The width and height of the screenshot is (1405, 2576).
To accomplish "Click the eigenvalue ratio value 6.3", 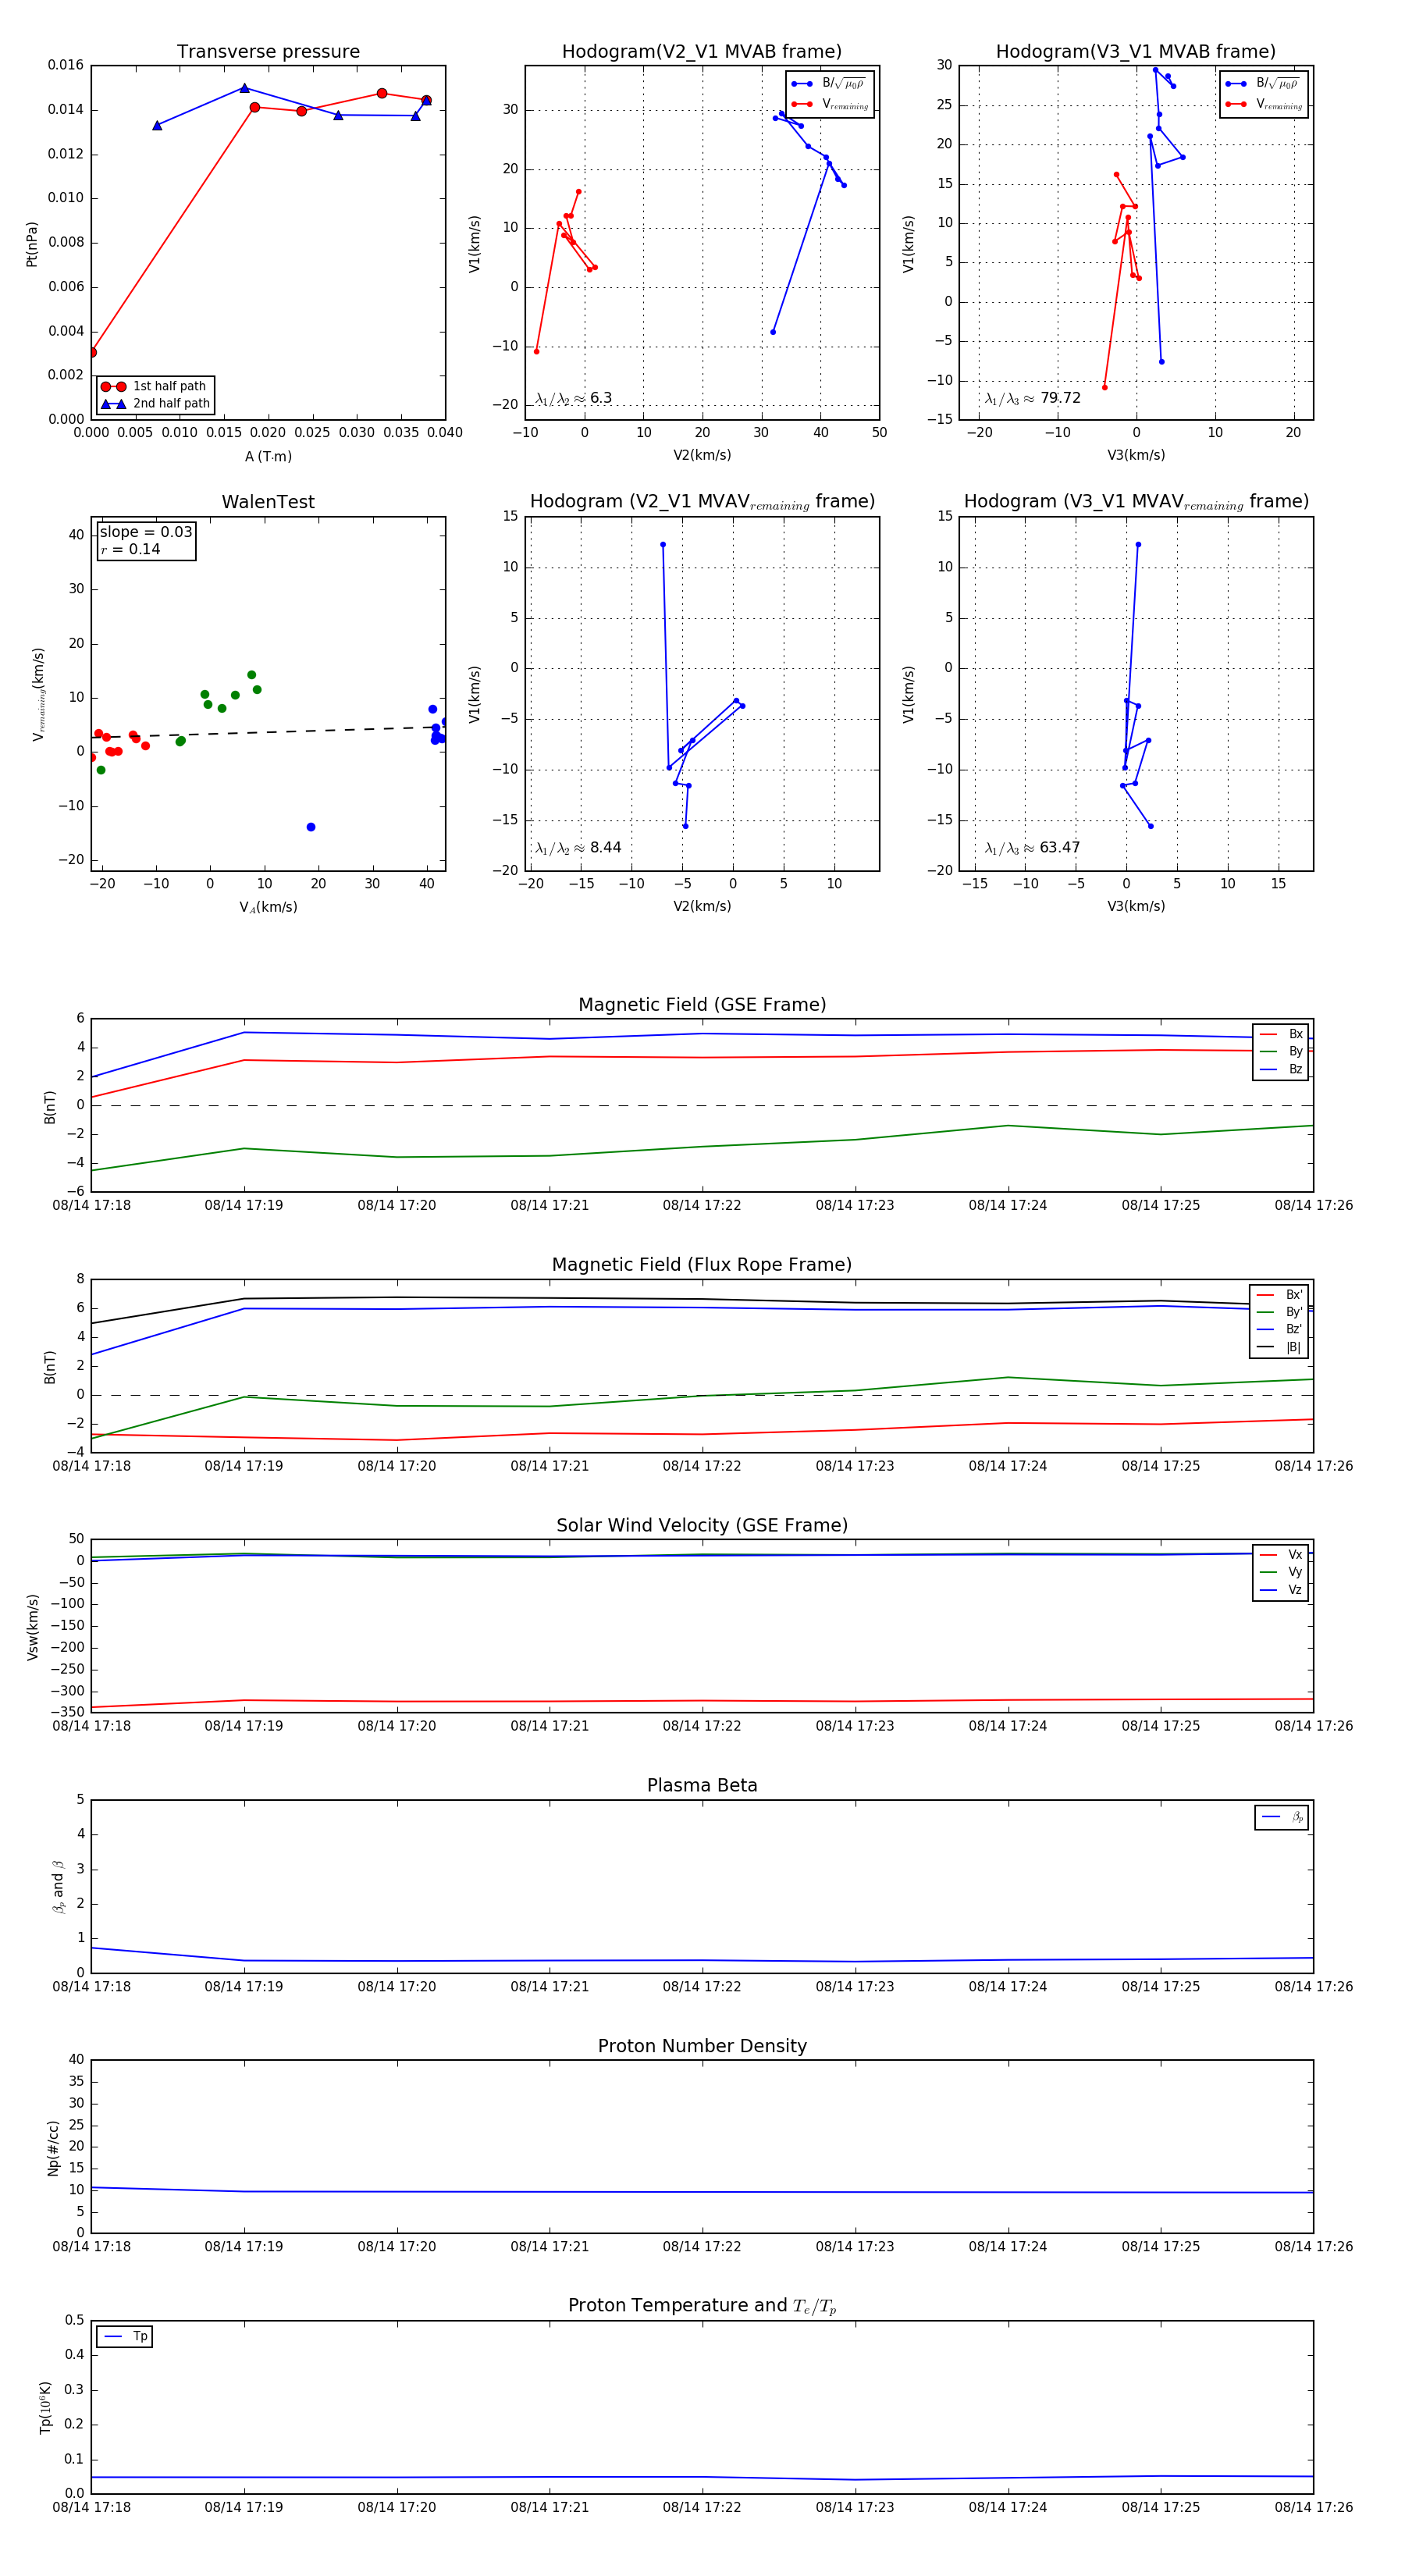I will (x=601, y=398).
